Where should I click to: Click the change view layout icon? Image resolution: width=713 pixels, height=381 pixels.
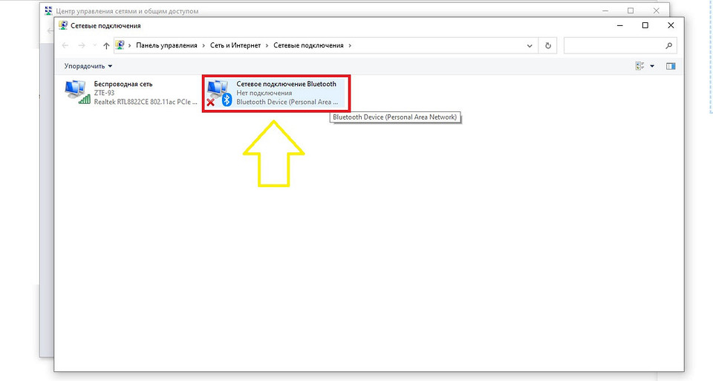[x=640, y=66]
